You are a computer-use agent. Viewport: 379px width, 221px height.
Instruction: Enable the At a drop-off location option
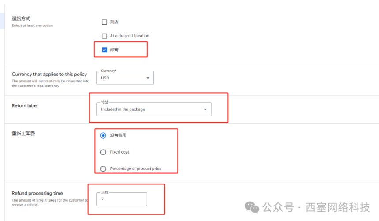pyautogui.click(x=104, y=36)
